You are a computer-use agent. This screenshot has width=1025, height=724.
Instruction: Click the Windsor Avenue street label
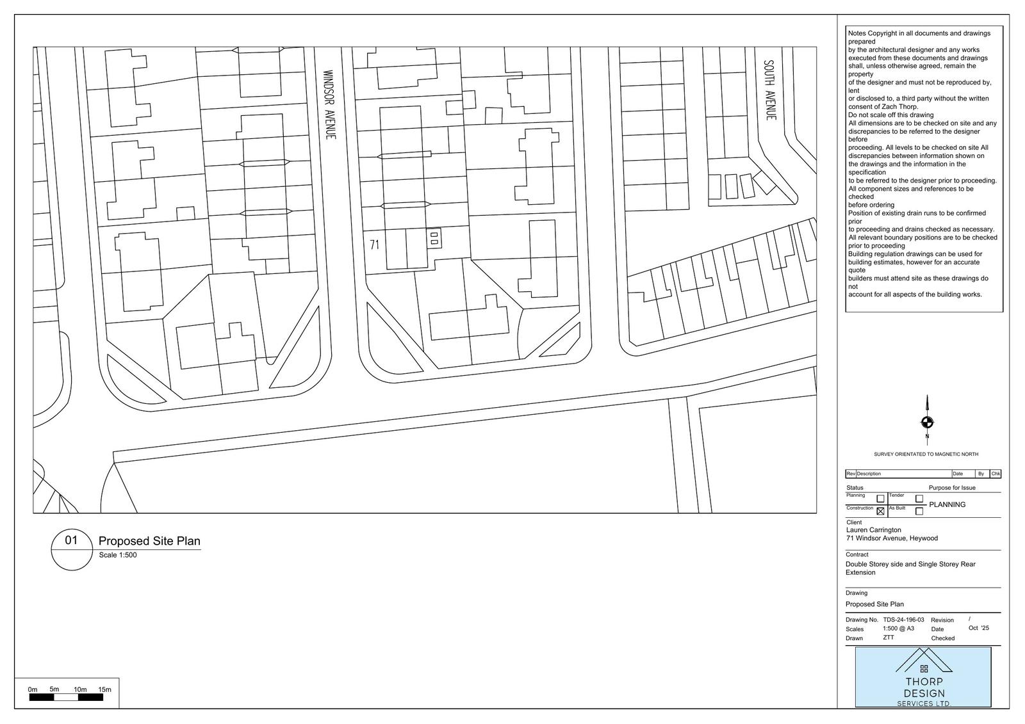click(x=329, y=105)
